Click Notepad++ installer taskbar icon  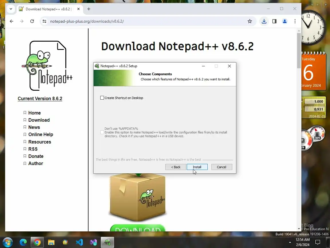[x=107, y=242]
